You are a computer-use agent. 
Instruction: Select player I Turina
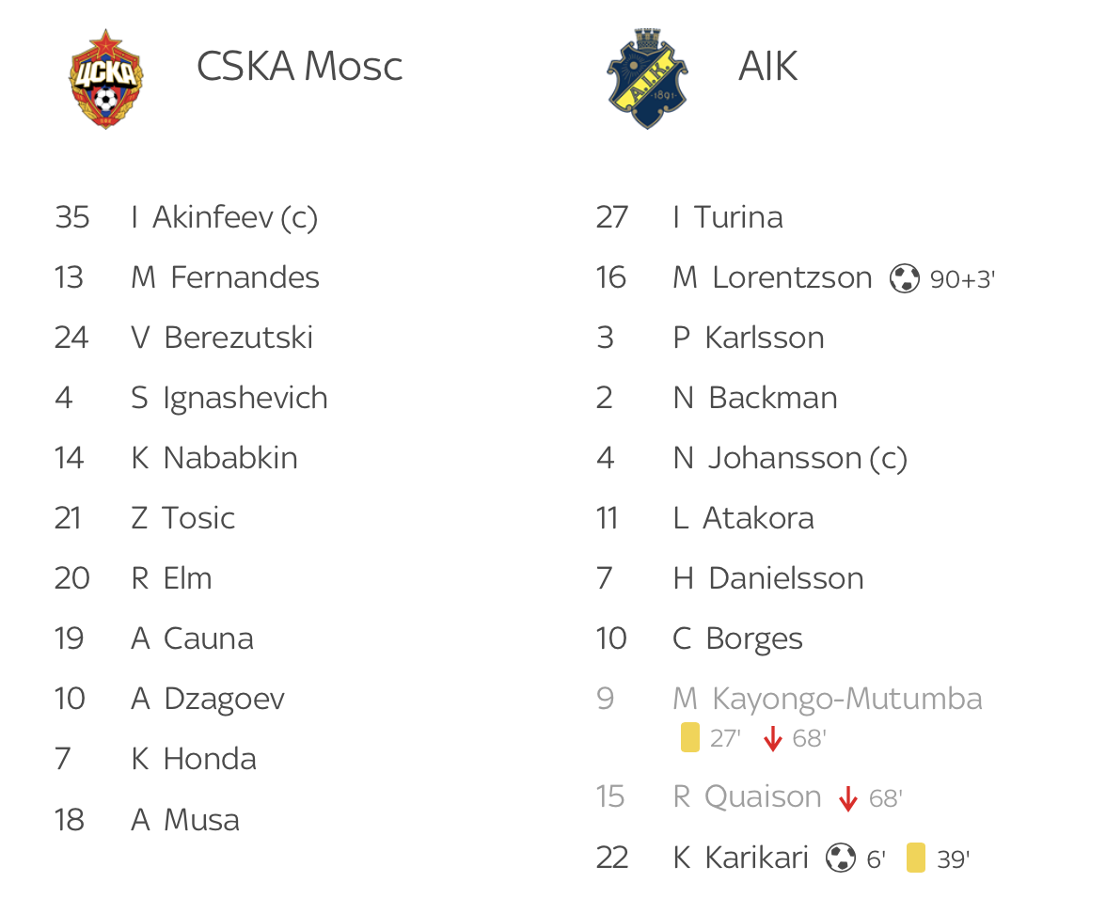click(x=728, y=217)
